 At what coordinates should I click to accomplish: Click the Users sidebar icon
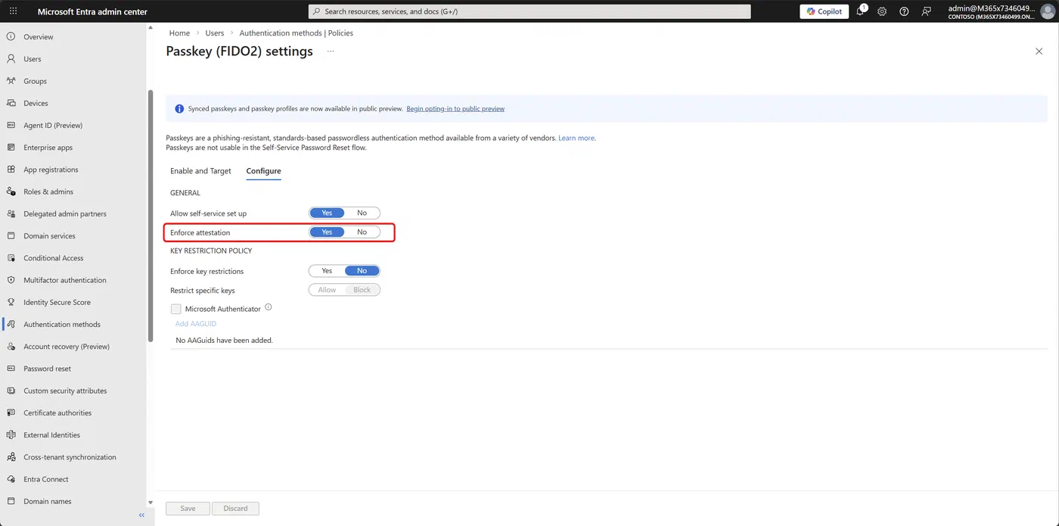click(11, 58)
